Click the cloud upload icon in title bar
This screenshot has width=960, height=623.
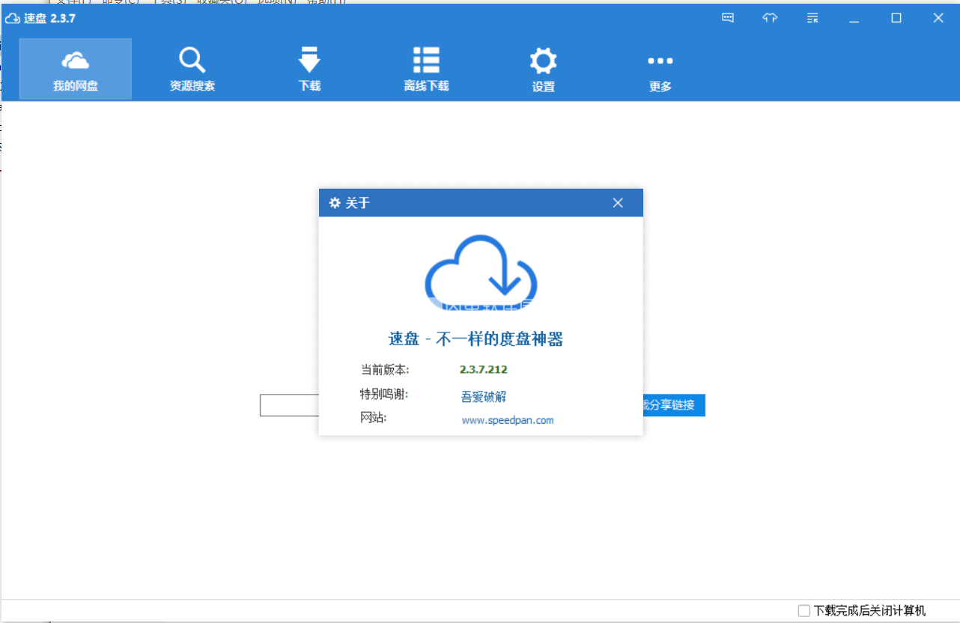pos(770,19)
